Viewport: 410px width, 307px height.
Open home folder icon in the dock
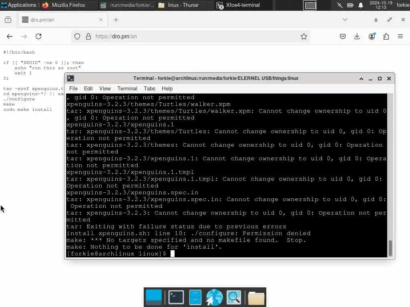point(256,297)
